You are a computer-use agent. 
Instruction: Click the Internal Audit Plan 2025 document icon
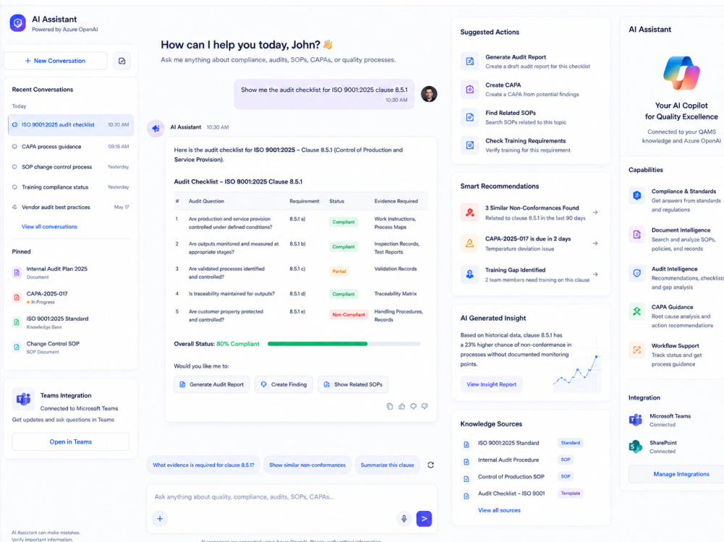[x=17, y=272]
